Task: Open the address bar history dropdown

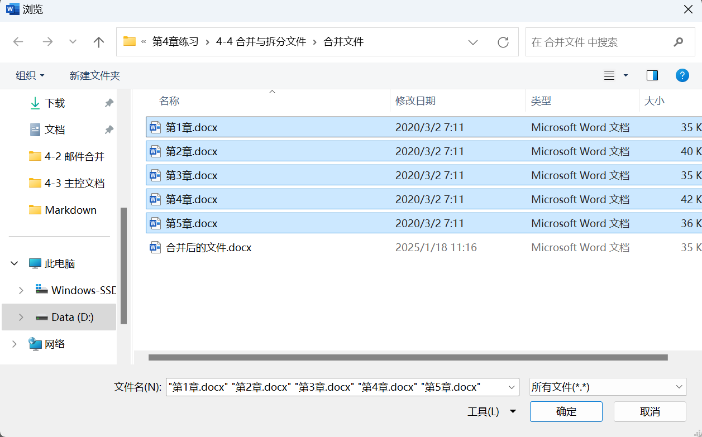Action: (x=473, y=42)
